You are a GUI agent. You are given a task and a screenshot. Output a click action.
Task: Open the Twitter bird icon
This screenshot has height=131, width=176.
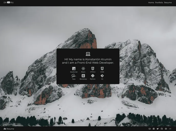[x=158, y=129]
